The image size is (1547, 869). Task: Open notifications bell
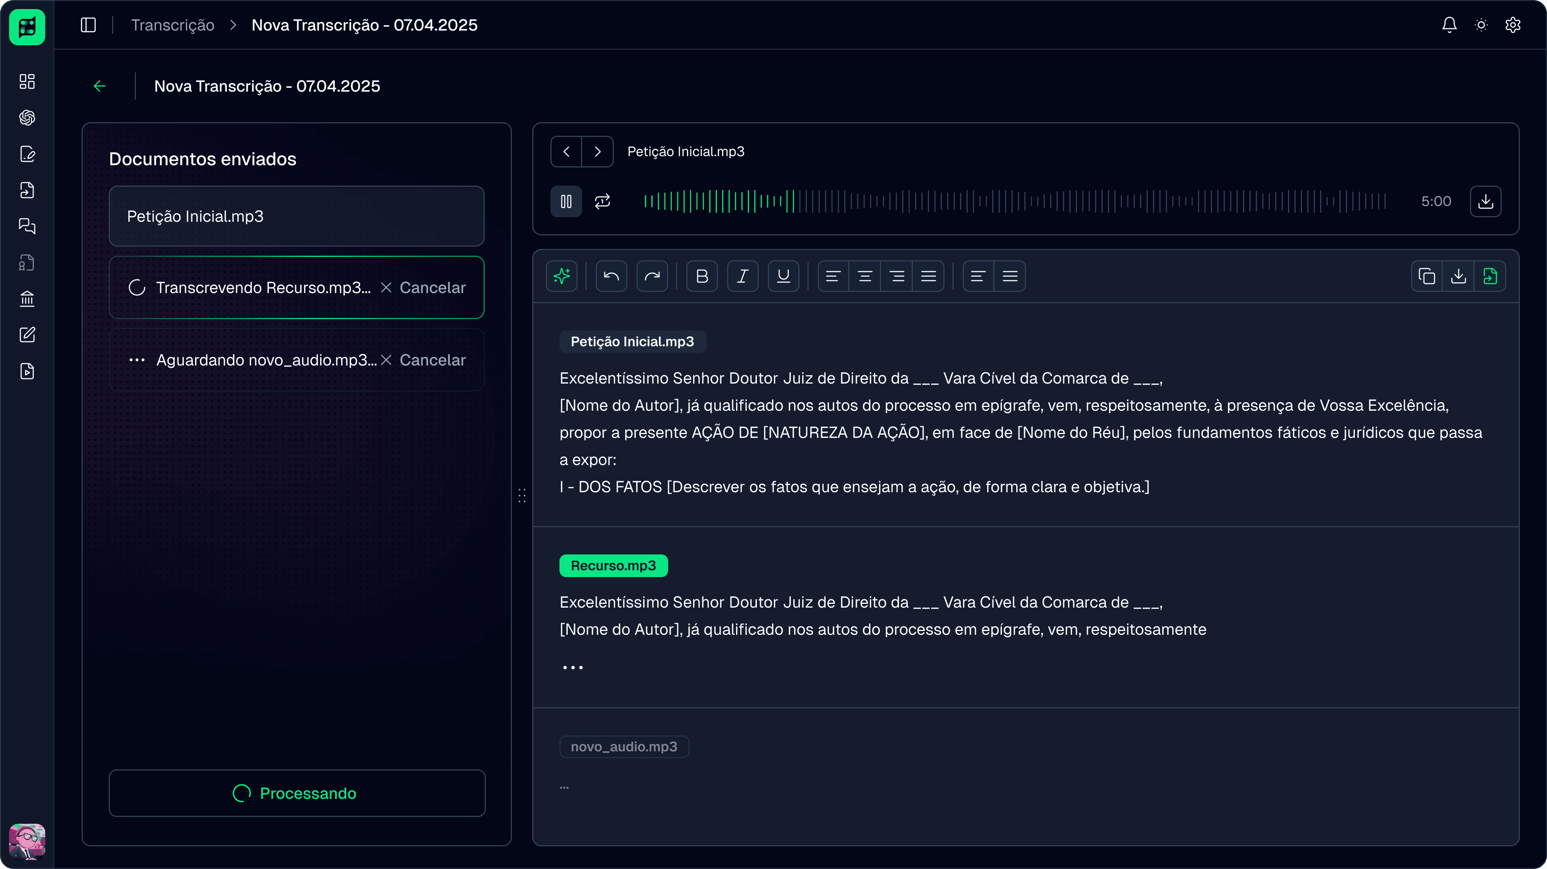coord(1449,25)
